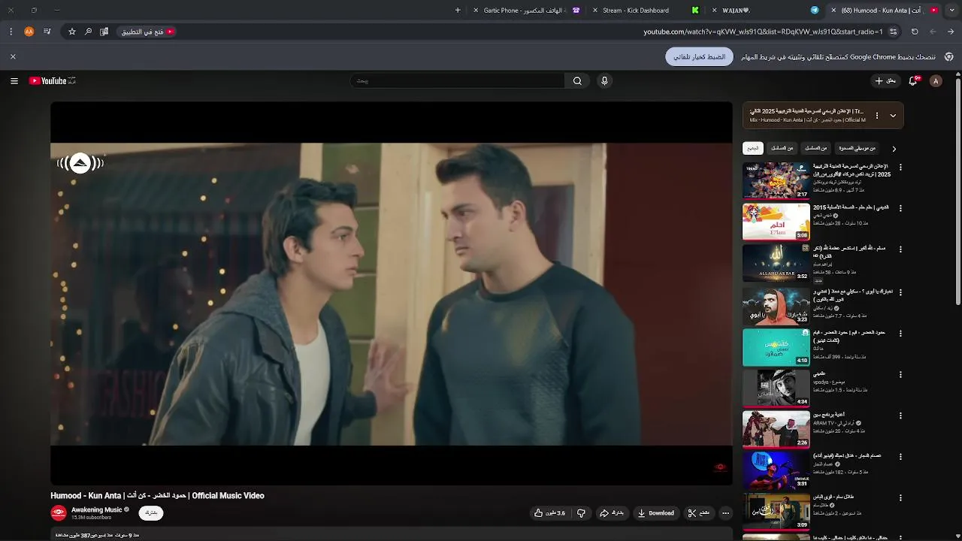962x541 pixels.
Task: Select the long fourth recommendation filter chip
Action: [x=857, y=149]
